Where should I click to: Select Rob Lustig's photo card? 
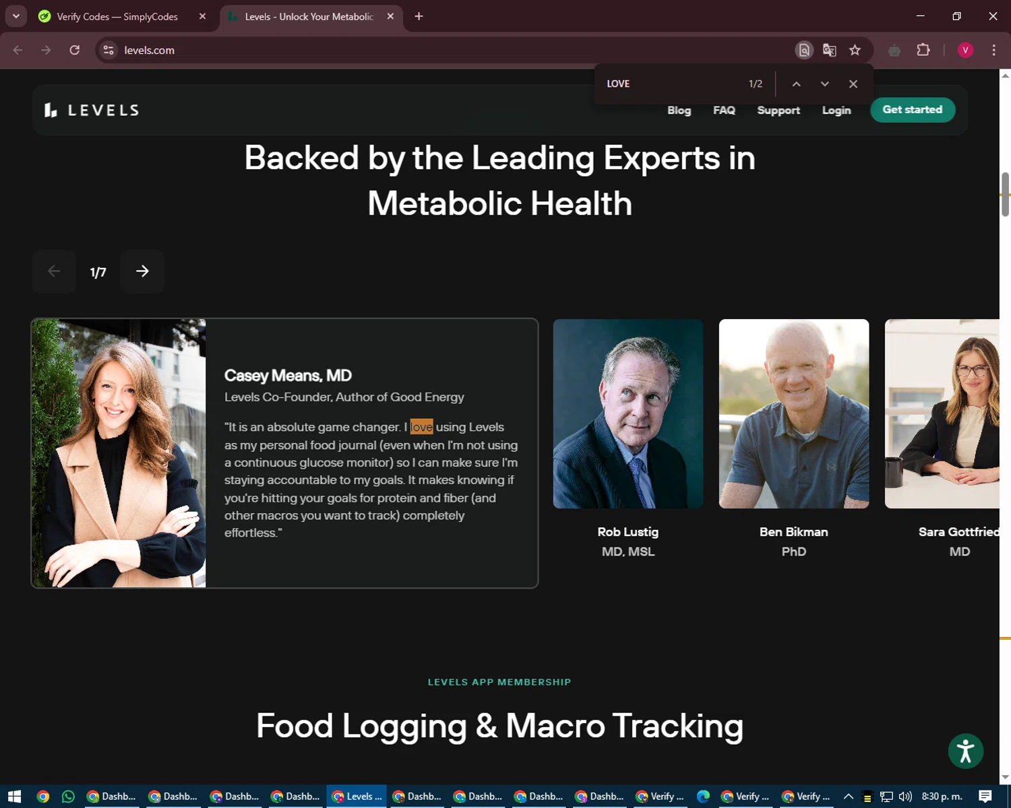click(x=628, y=413)
